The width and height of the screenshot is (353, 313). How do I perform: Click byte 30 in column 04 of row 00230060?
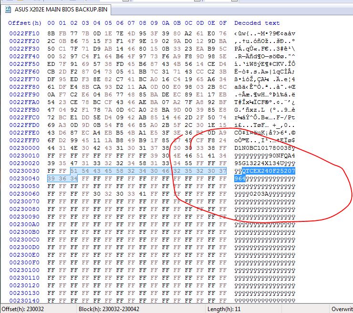(96, 194)
